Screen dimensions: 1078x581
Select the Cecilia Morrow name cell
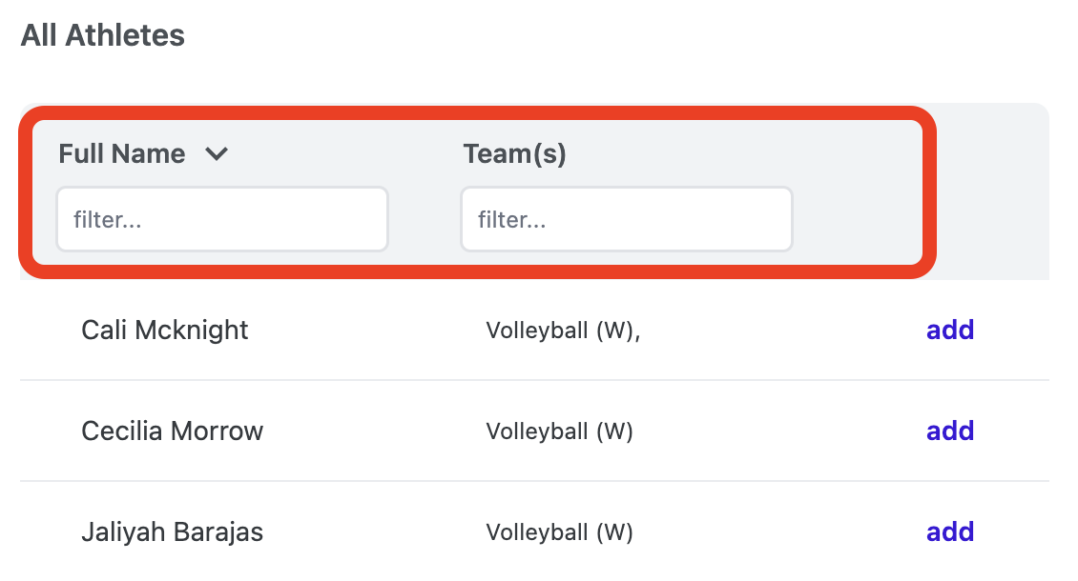coord(173,431)
